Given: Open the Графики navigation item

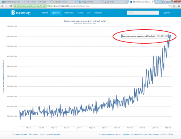Looking at the screenshot, I should [56, 13].
